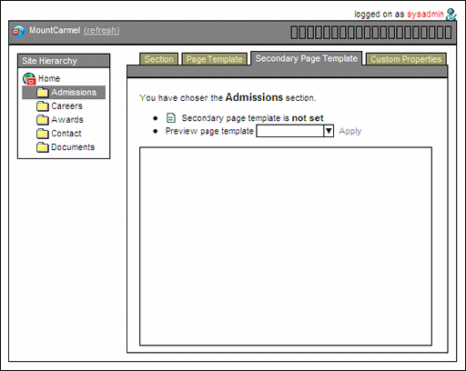
Task: Click the Admissions folder icon
Action: tap(43, 93)
